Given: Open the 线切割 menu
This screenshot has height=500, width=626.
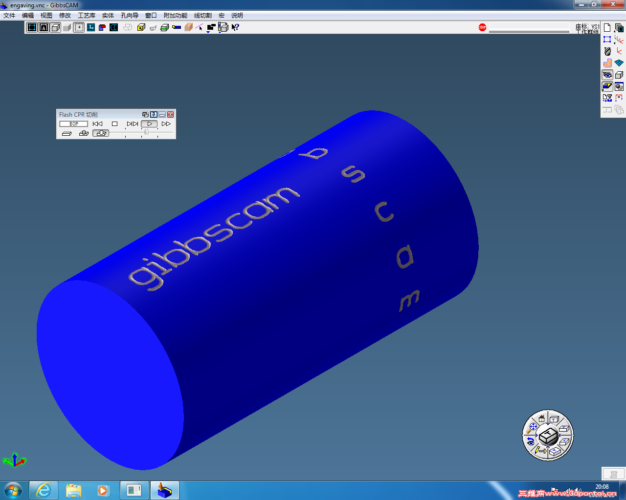Looking at the screenshot, I should point(203,16).
